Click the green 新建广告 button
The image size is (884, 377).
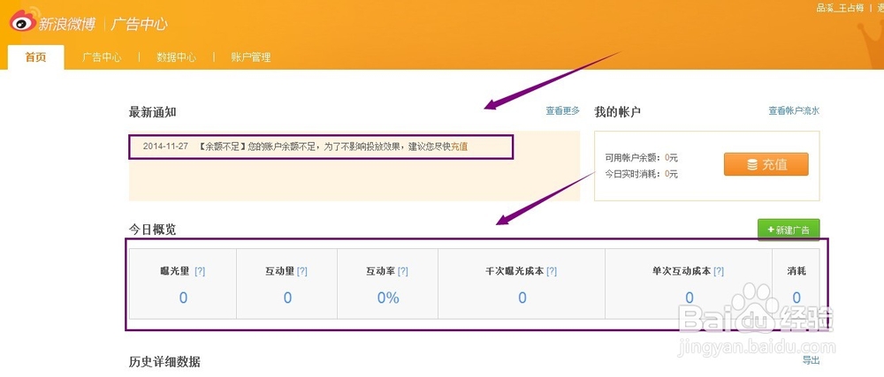(x=789, y=230)
